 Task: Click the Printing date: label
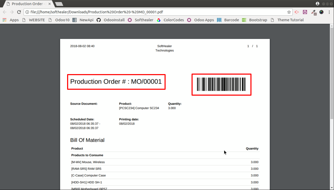pos(129,119)
